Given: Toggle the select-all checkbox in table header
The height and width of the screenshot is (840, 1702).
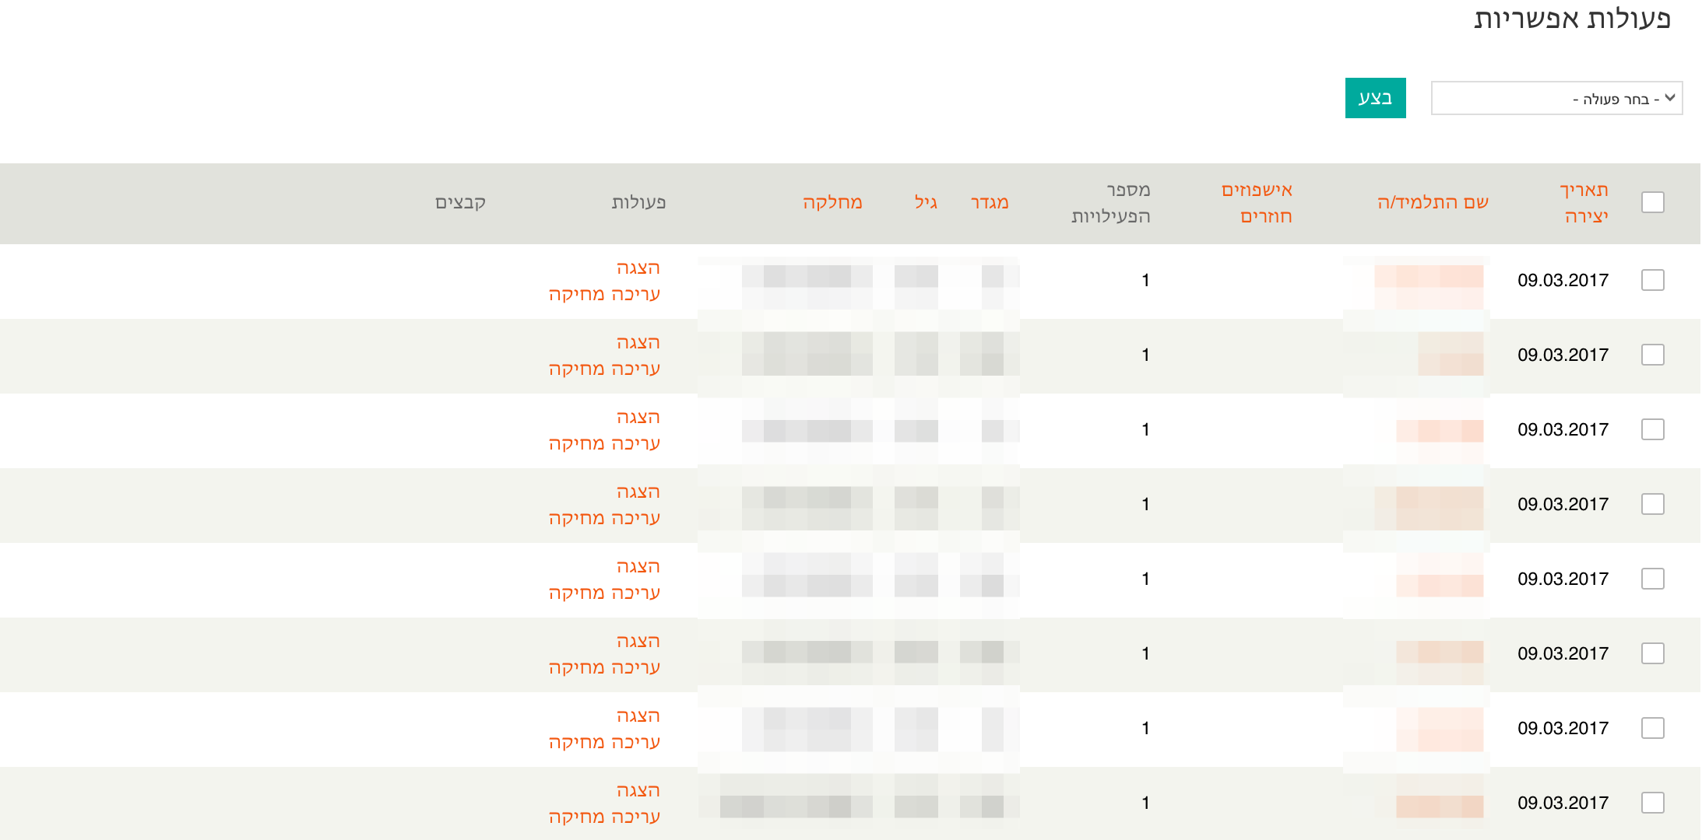Looking at the screenshot, I should 1652,202.
